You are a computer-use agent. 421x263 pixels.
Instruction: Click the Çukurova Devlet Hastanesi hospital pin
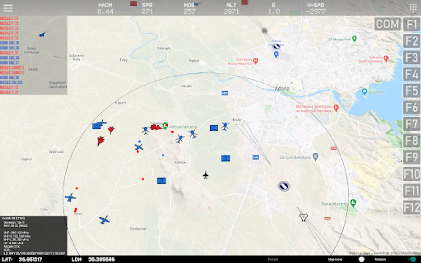tap(386, 58)
